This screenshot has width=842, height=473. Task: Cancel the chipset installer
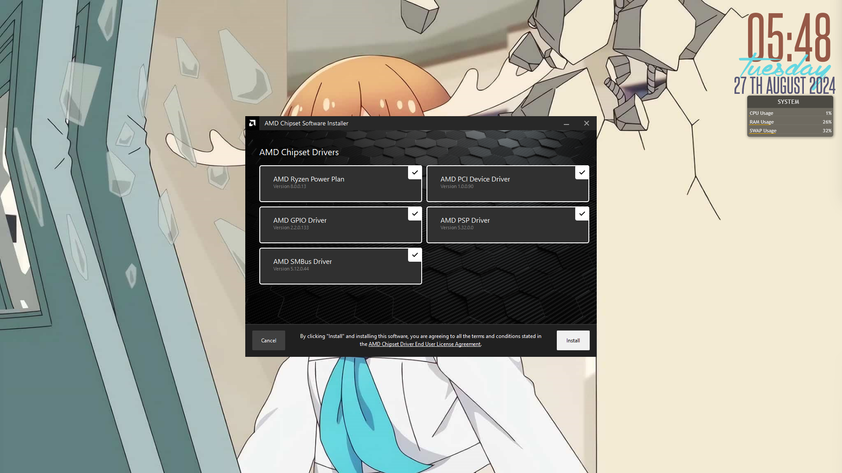[269, 340]
